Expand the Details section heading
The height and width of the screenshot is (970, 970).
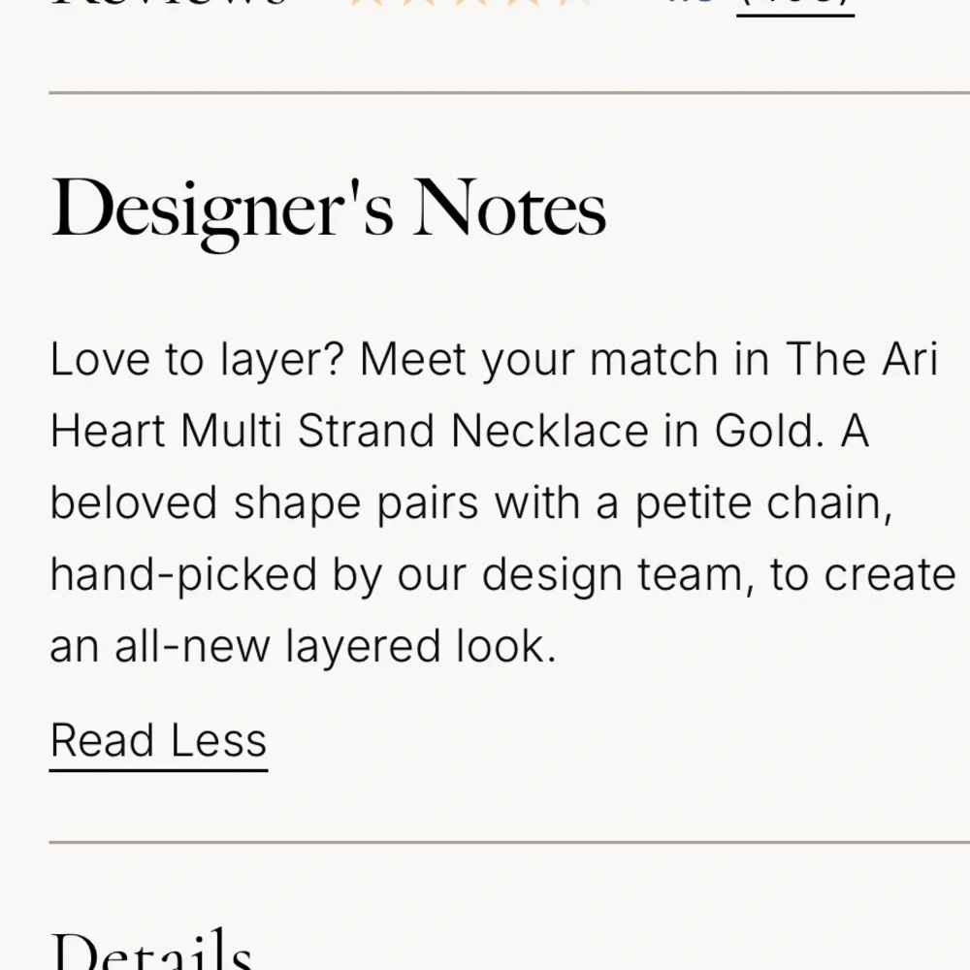coord(151,951)
